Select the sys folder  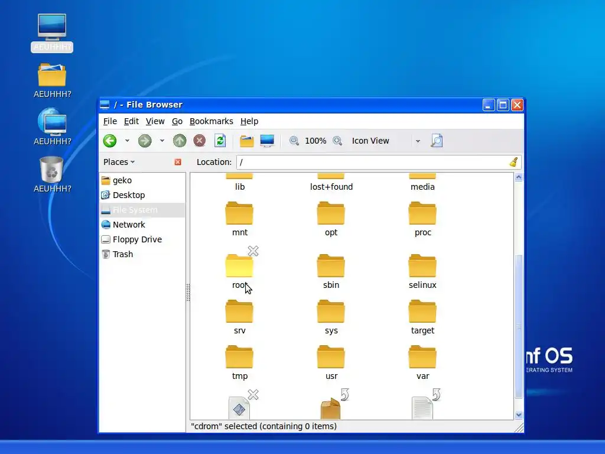pyautogui.click(x=331, y=317)
